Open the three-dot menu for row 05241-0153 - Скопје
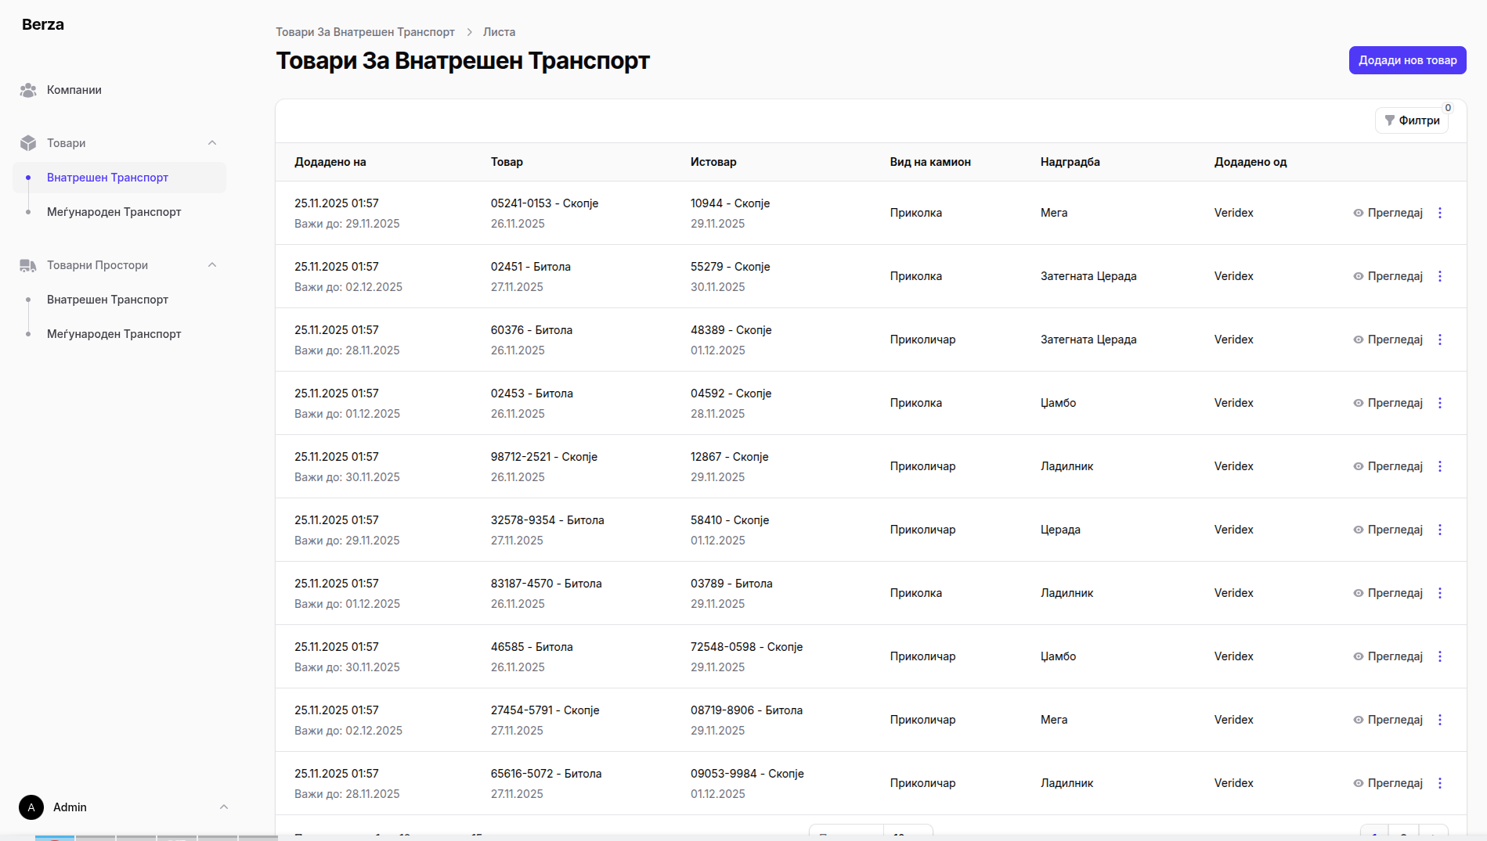Image resolution: width=1487 pixels, height=841 pixels. 1439,213
